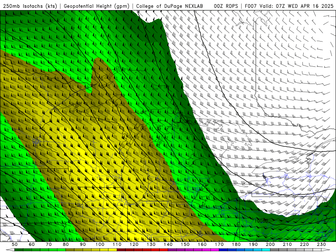The width and height of the screenshot is (336, 252).
Task: Click the '250mb Isotachs (kts)' title text
Action: click(x=30, y=6)
